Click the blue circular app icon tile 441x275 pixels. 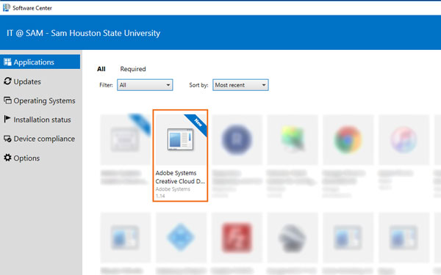coord(237,140)
